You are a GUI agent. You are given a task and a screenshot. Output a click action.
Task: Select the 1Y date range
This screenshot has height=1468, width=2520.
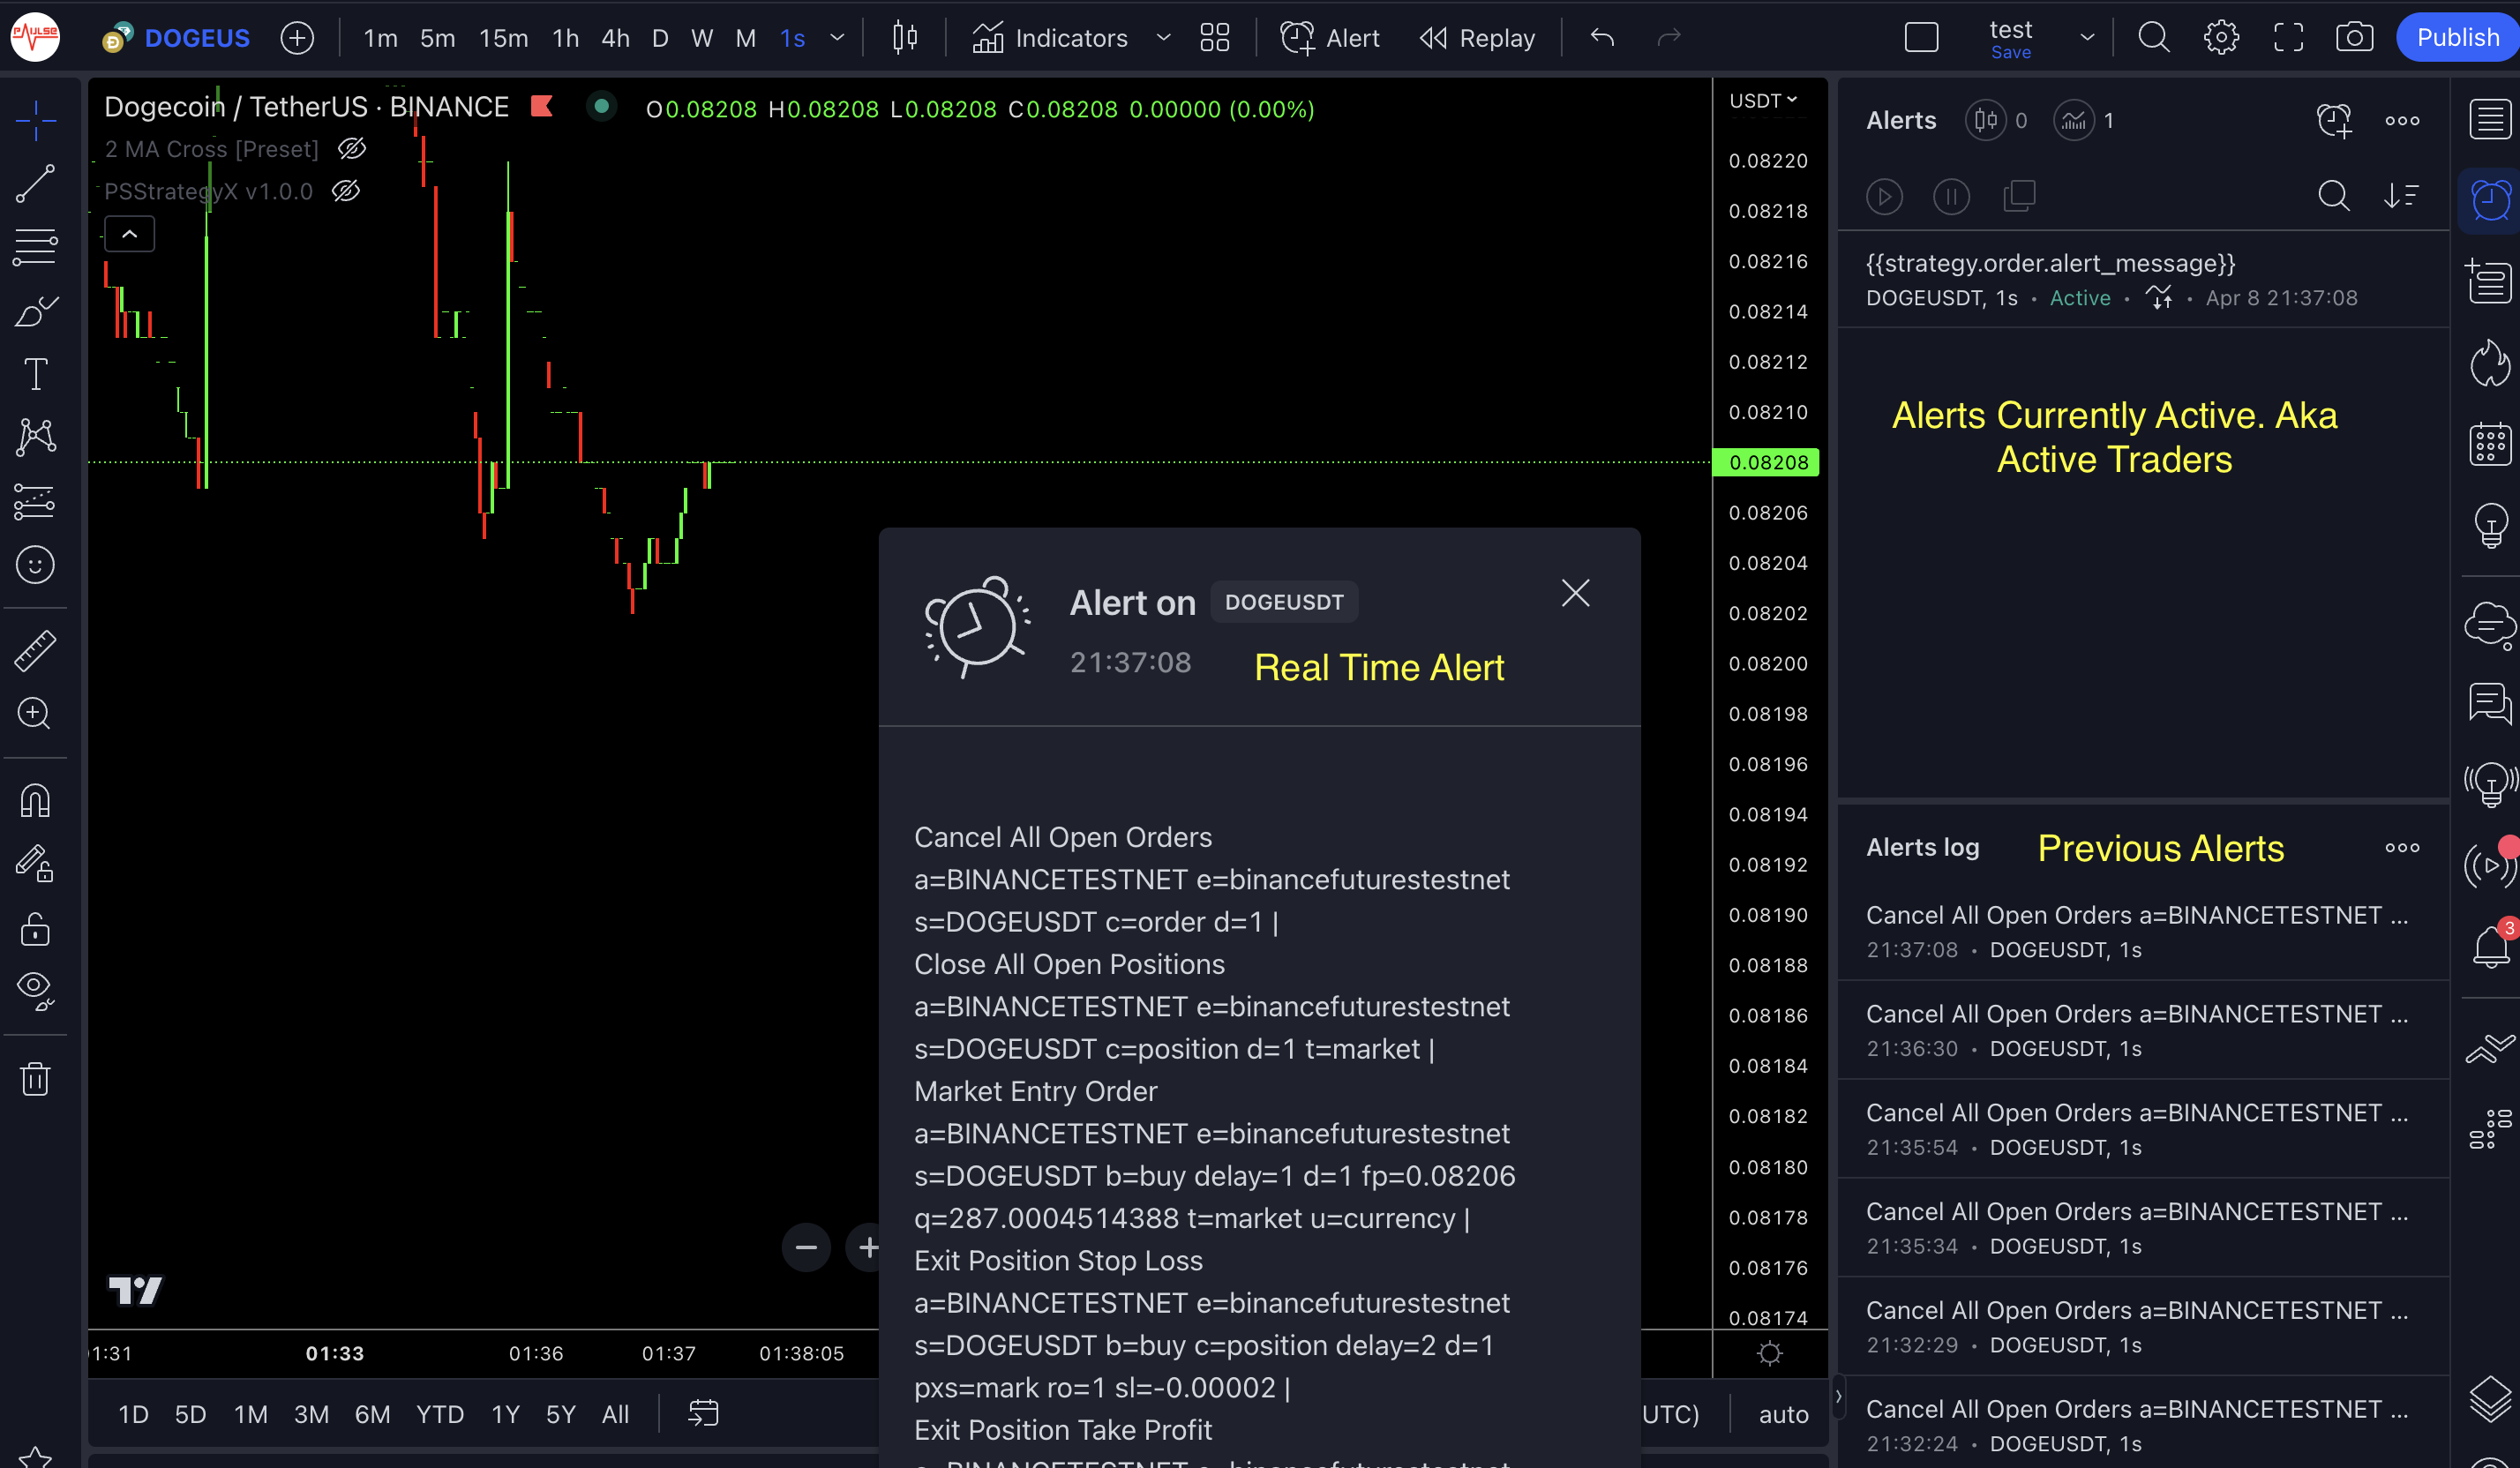[505, 1414]
